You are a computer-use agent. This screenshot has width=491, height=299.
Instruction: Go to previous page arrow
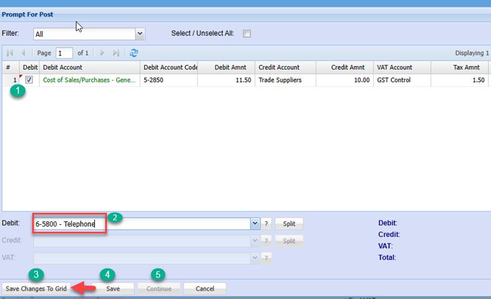[x=23, y=53]
